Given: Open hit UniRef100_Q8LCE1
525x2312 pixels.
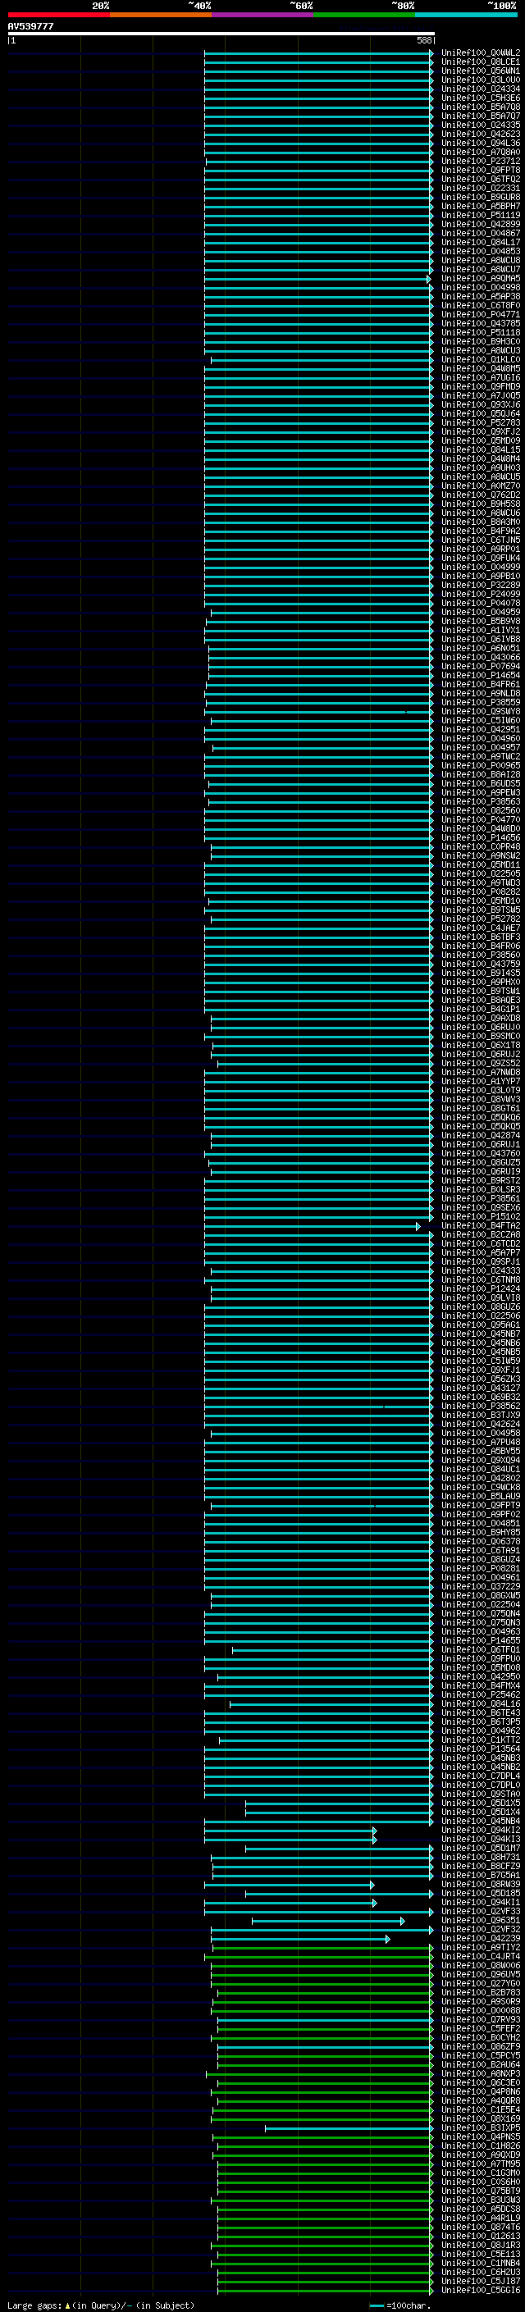Looking at the screenshot, I should tap(481, 62).
